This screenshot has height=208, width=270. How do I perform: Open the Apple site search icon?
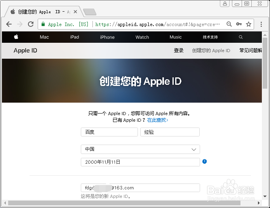241,37
